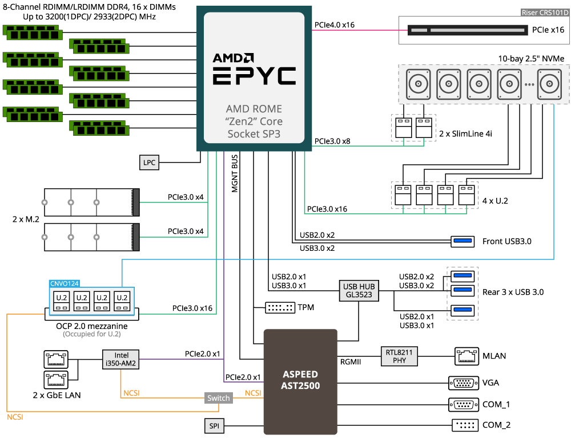Screen dimensions: 571x439
Task: Select the USB HUB GL3523 block
Action: [x=359, y=291]
